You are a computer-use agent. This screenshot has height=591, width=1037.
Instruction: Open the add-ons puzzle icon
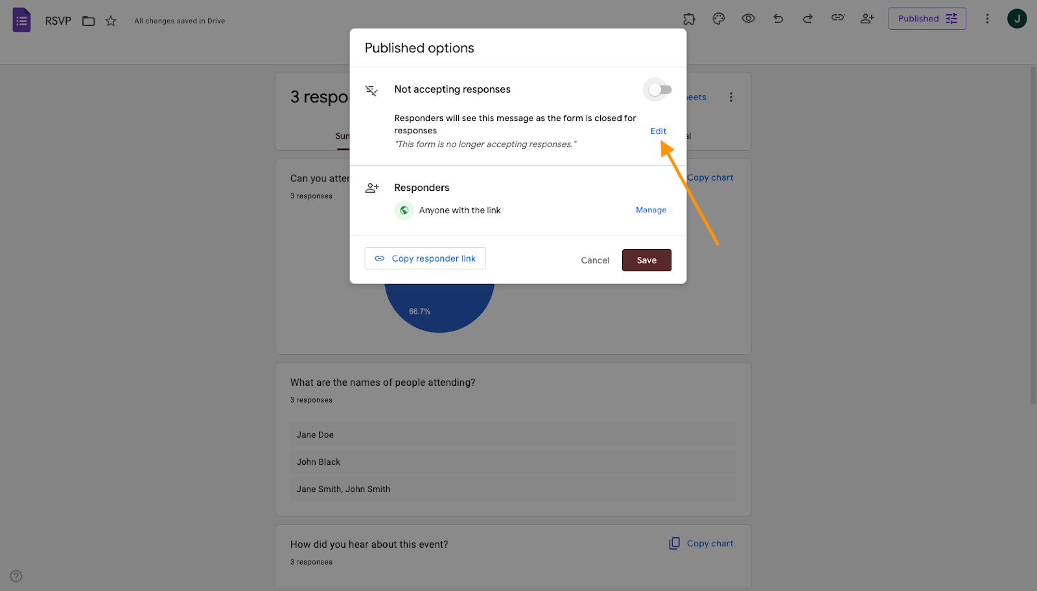pyautogui.click(x=688, y=18)
